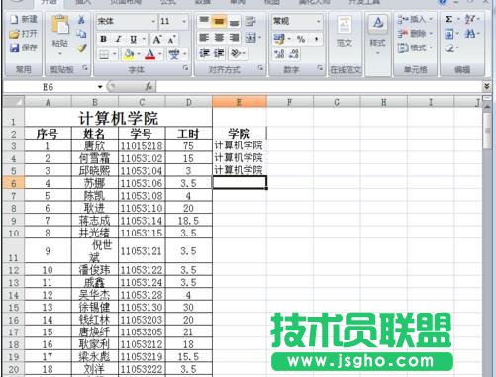
Task: Toggle Align Text Right
Action: point(234,38)
